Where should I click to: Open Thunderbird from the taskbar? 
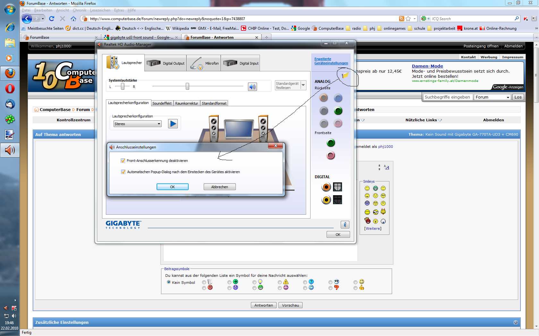pyautogui.click(x=10, y=104)
